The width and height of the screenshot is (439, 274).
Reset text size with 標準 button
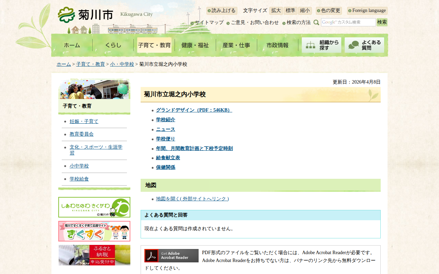click(290, 11)
